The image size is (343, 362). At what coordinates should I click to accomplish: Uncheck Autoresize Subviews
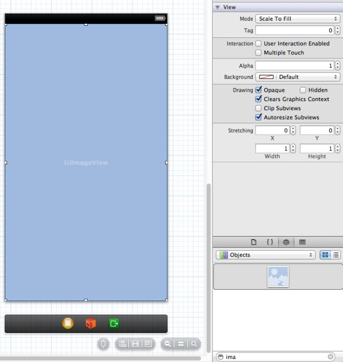tap(259, 117)
